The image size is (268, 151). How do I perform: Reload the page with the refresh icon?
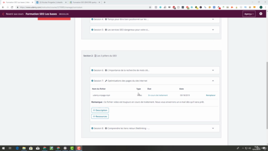pos(12,8)
